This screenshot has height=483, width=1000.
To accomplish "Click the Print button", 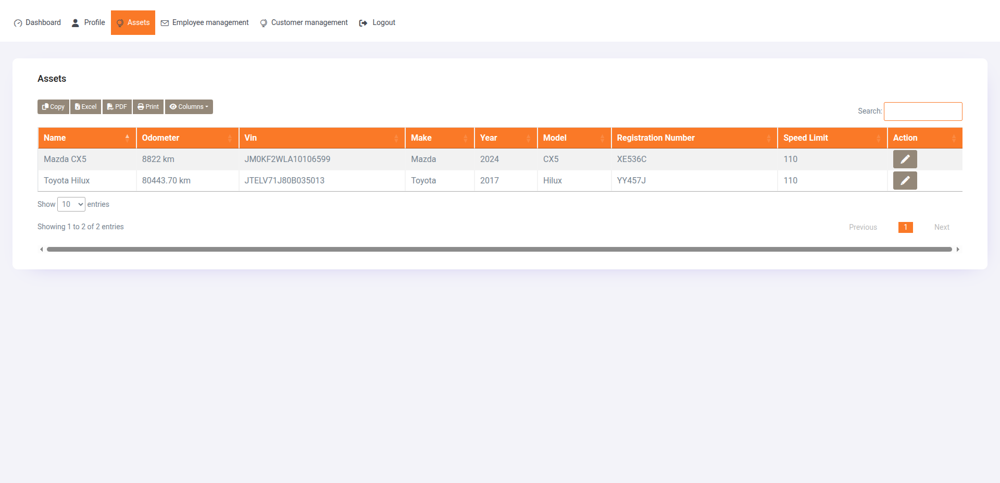I will click(148, 106).
